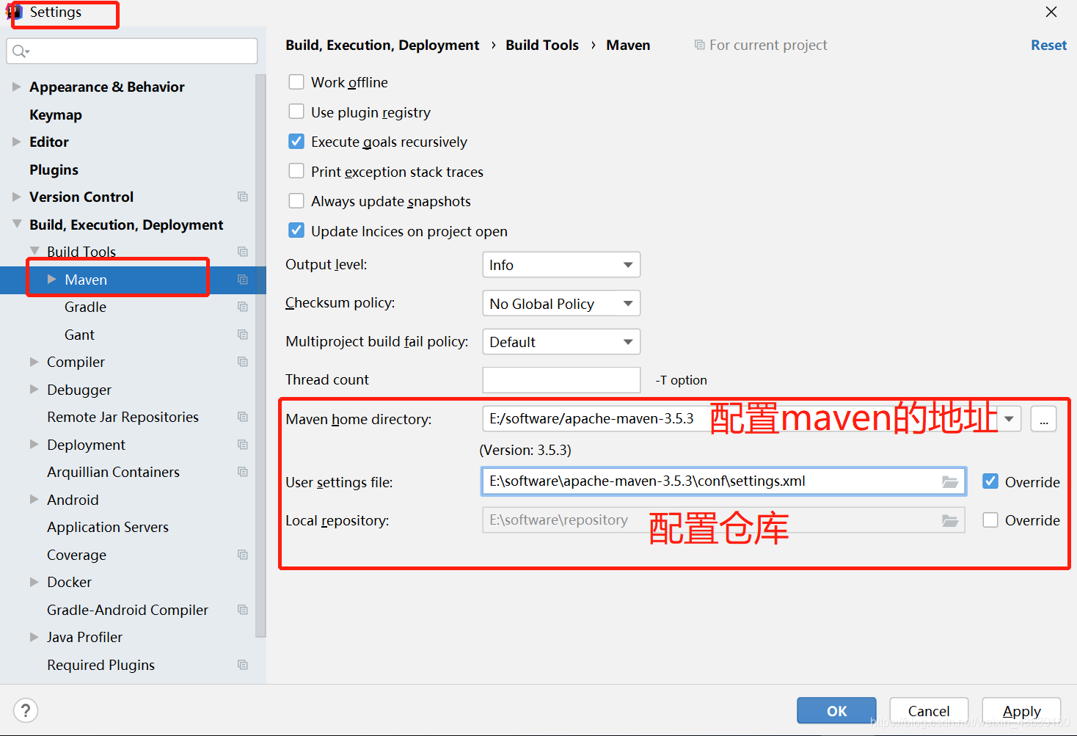The height and width of the screenshot is (736, 1077).
Task: Expand the Version Control section
Action: click(x=16, y=197)
